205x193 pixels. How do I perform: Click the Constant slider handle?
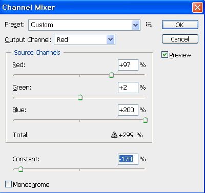[20, 169]
